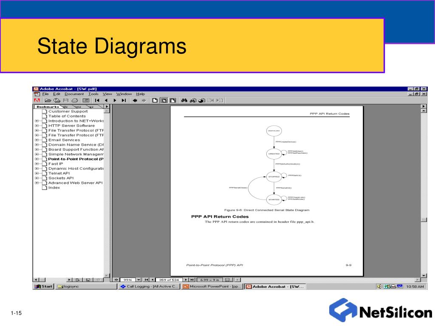435x326 pixels.
Task: Select the Dynamic Host Configuration bookmark
Action: (76, 169)
